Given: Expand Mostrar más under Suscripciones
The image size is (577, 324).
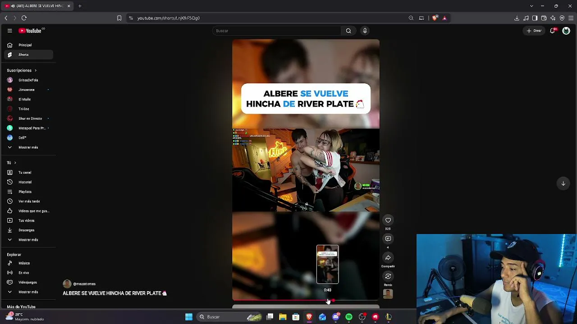Looking at the screenshot, I should tap(29, 147).
